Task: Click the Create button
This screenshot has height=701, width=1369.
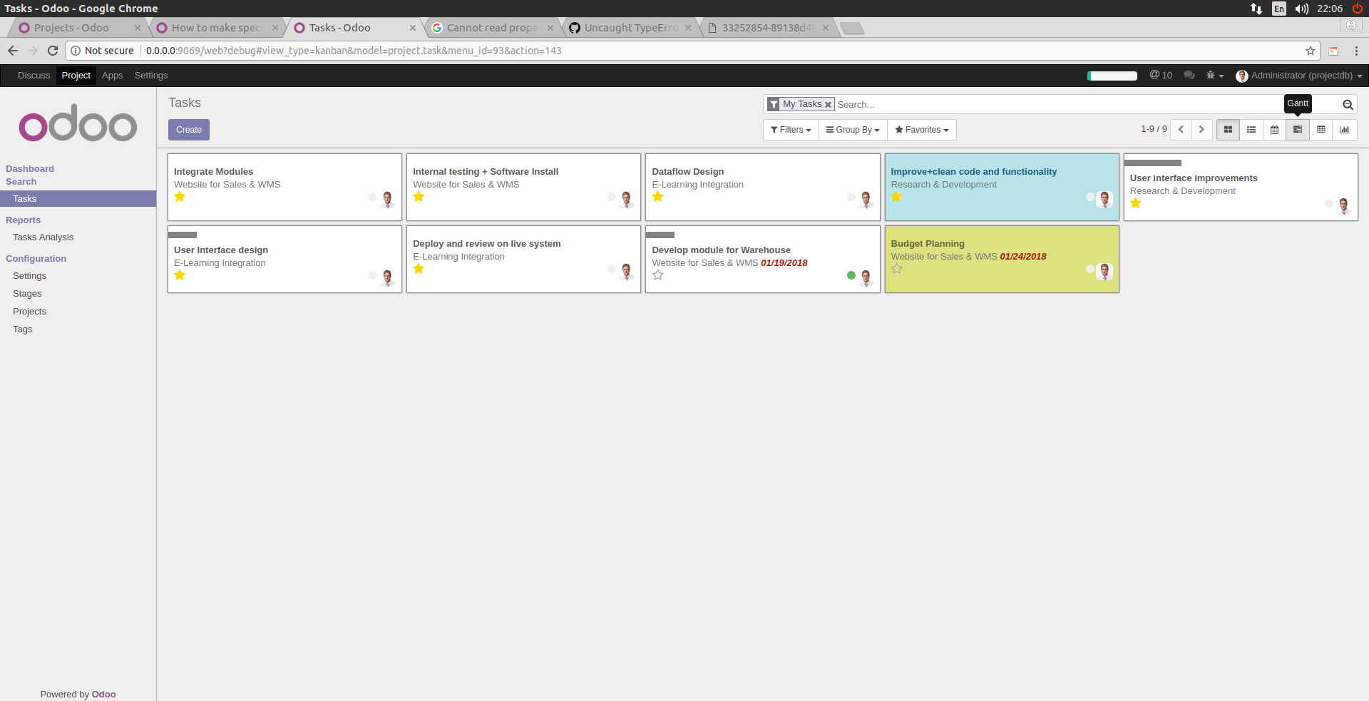Action: click(x=188, y=130)
